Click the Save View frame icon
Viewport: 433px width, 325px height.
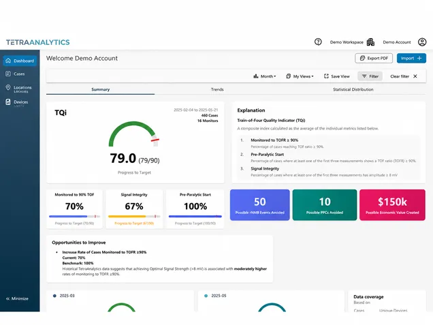click(326, 76)
